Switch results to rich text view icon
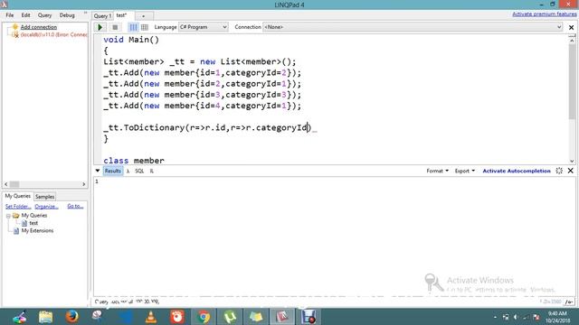579x325 pixels. (x=133, y=27)
